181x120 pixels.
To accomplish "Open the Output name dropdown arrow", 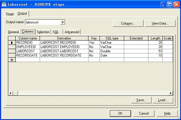I will (63, 22).
